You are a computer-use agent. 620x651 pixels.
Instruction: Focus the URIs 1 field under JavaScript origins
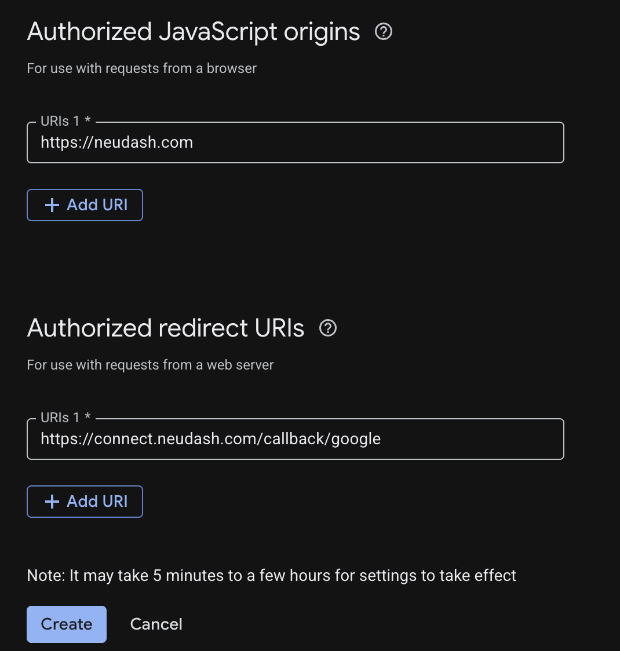pyautogui.click(x=296, y=142)
